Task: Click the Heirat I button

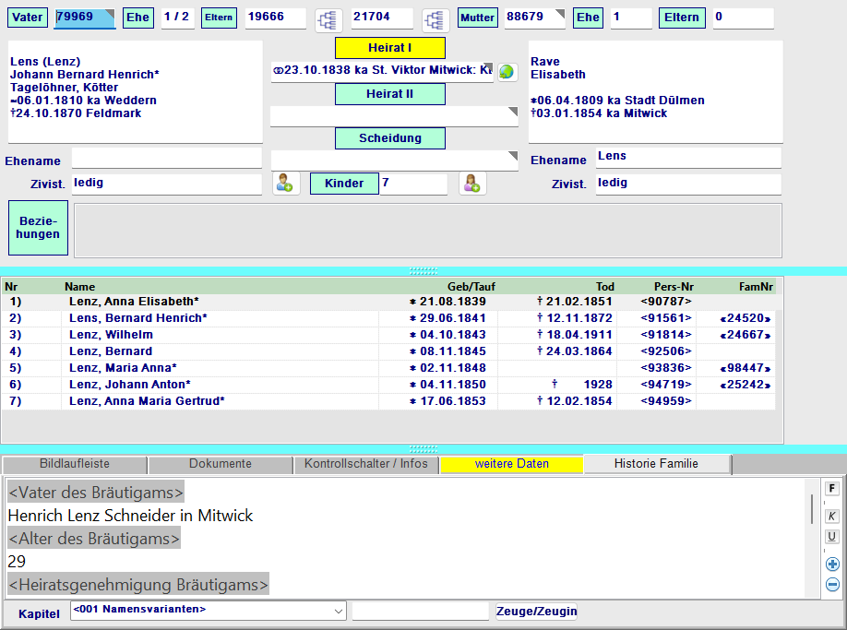Action: coord(389,48)
